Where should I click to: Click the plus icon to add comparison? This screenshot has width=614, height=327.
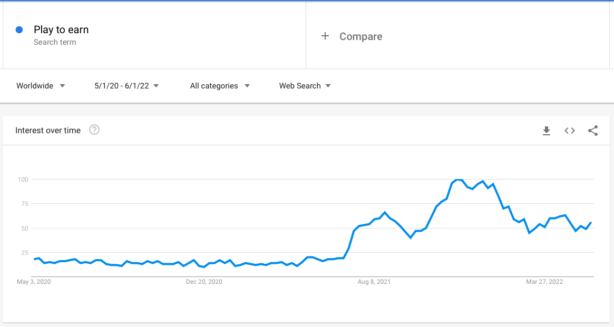point(325,36)
